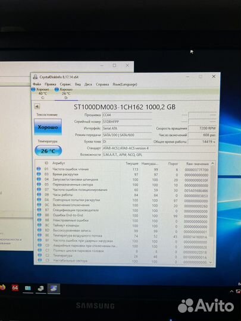The height and width of the screenshot is (321, 241).
Task: Click the power-on count field 608 раз
Action: click(x=202, y=135)
